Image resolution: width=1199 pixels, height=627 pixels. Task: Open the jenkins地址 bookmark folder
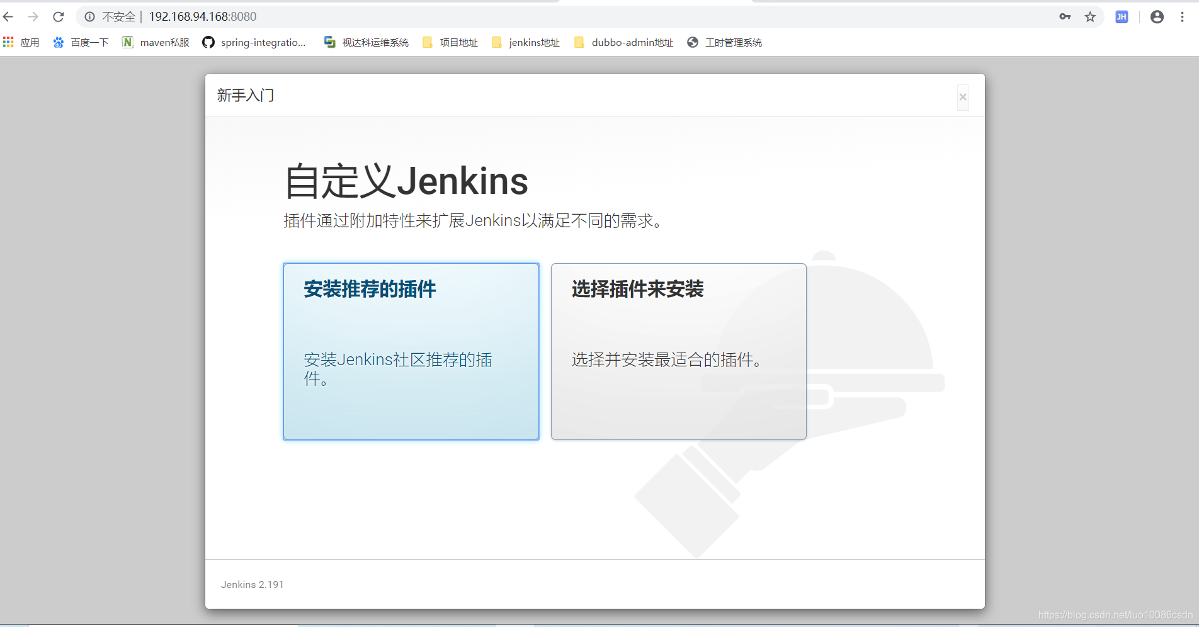click(x=526, y=42)
